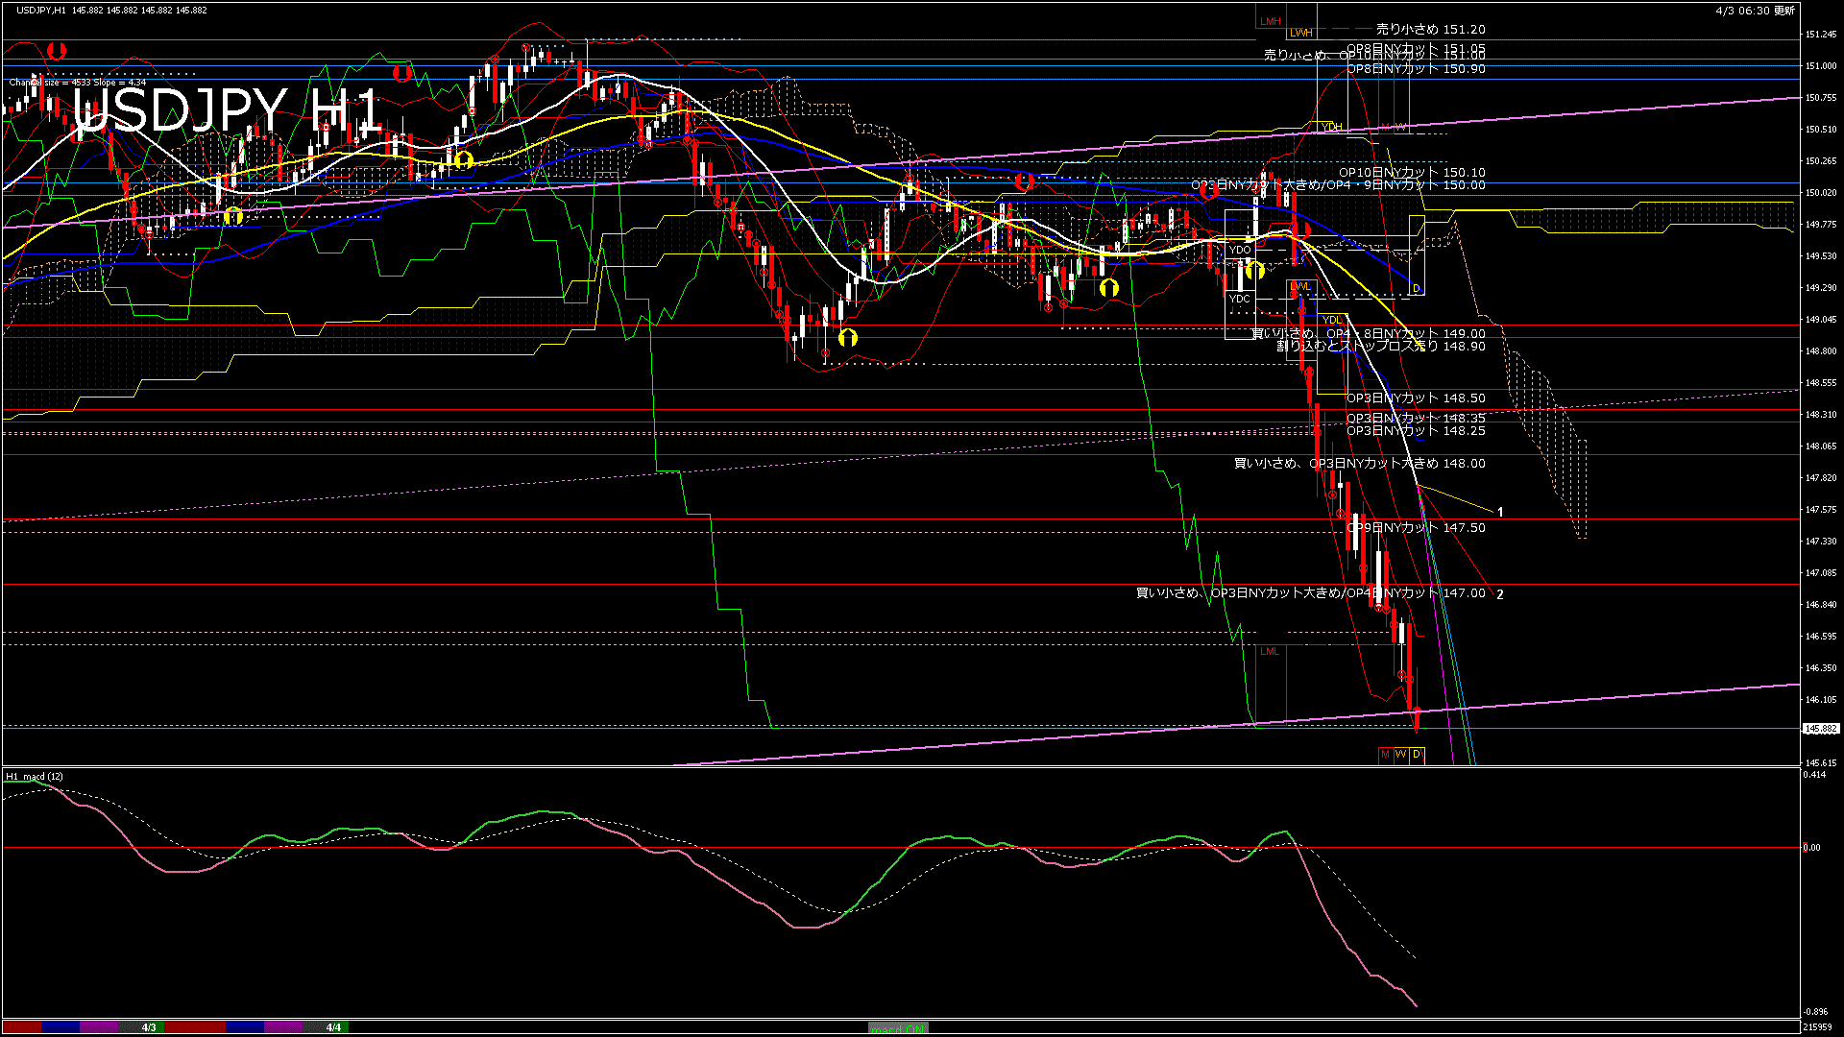Image resolution: width=1844 pixels, height=1037 pixels.
Task: Select the OP9日NYカット 147.50 label
Action: tap(1416, 528)
